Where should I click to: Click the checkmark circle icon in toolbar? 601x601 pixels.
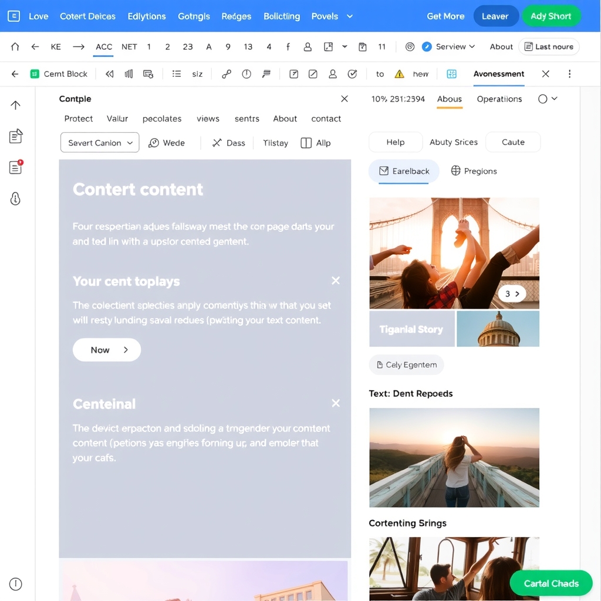352,74
